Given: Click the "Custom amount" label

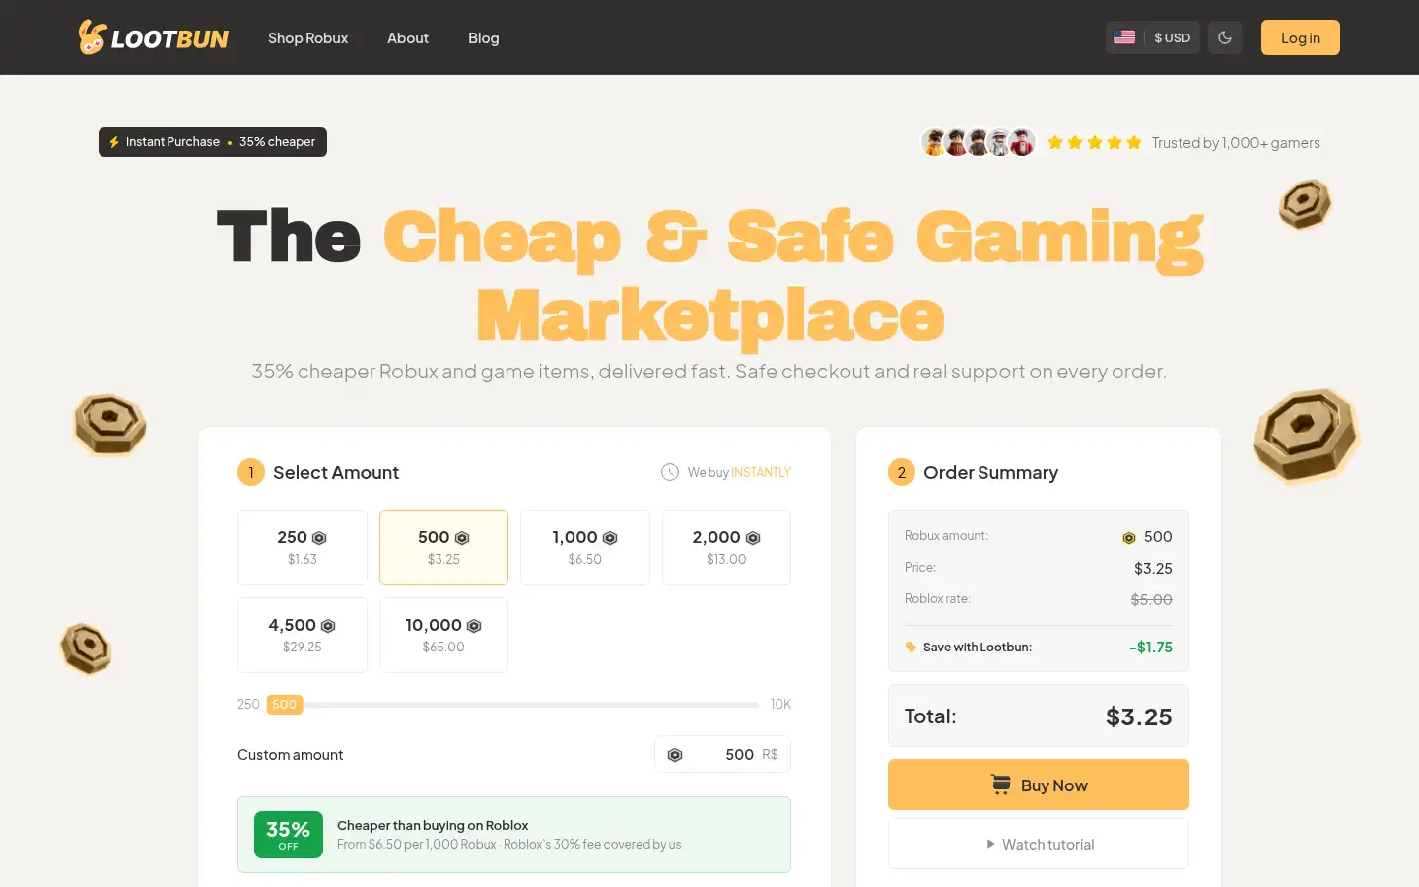Looking at the screenshot, I should (x=291, y=754).
